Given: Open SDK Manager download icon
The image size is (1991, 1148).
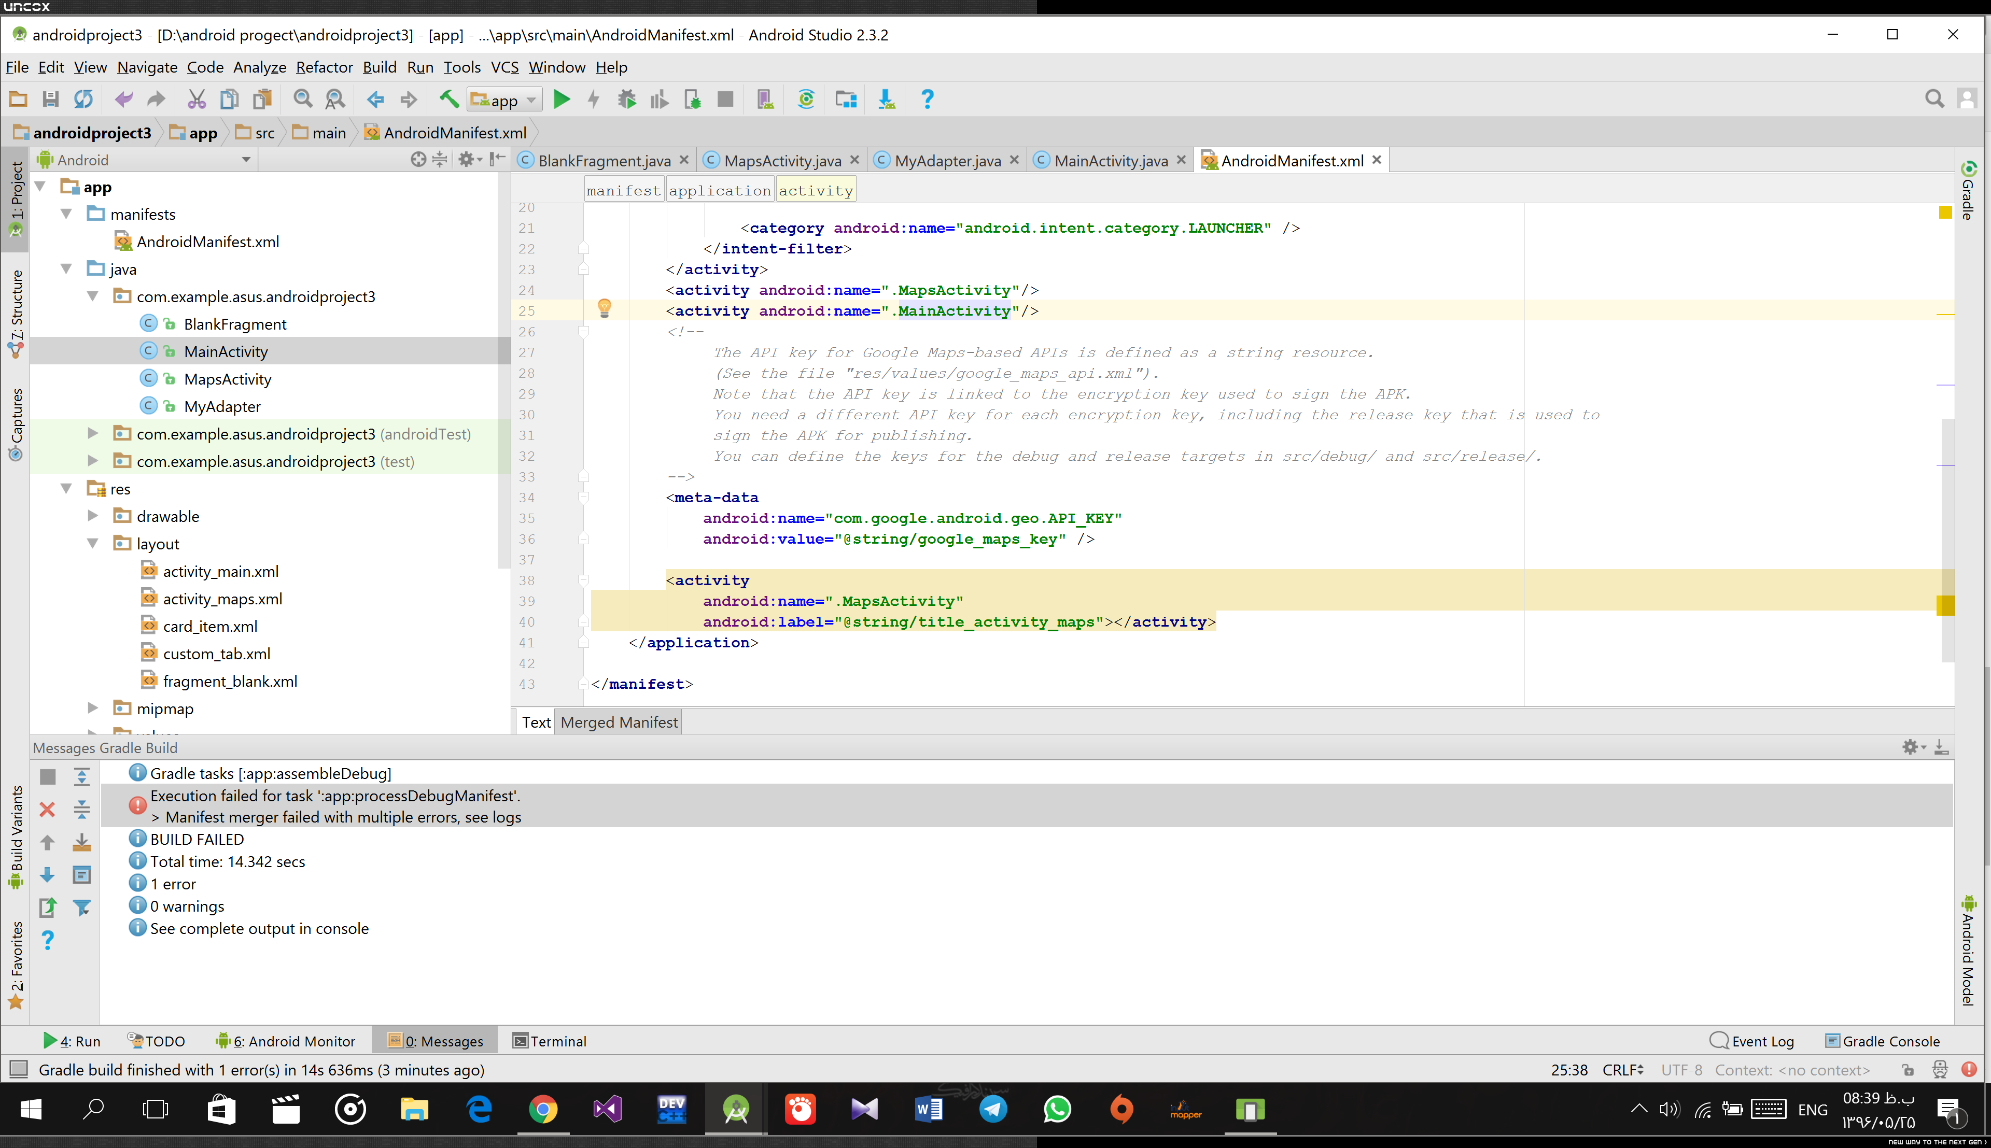Looking at the screenshot, I should (886, 100).
